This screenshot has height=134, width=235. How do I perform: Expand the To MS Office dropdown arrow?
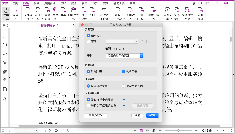[x=124, y=19]
